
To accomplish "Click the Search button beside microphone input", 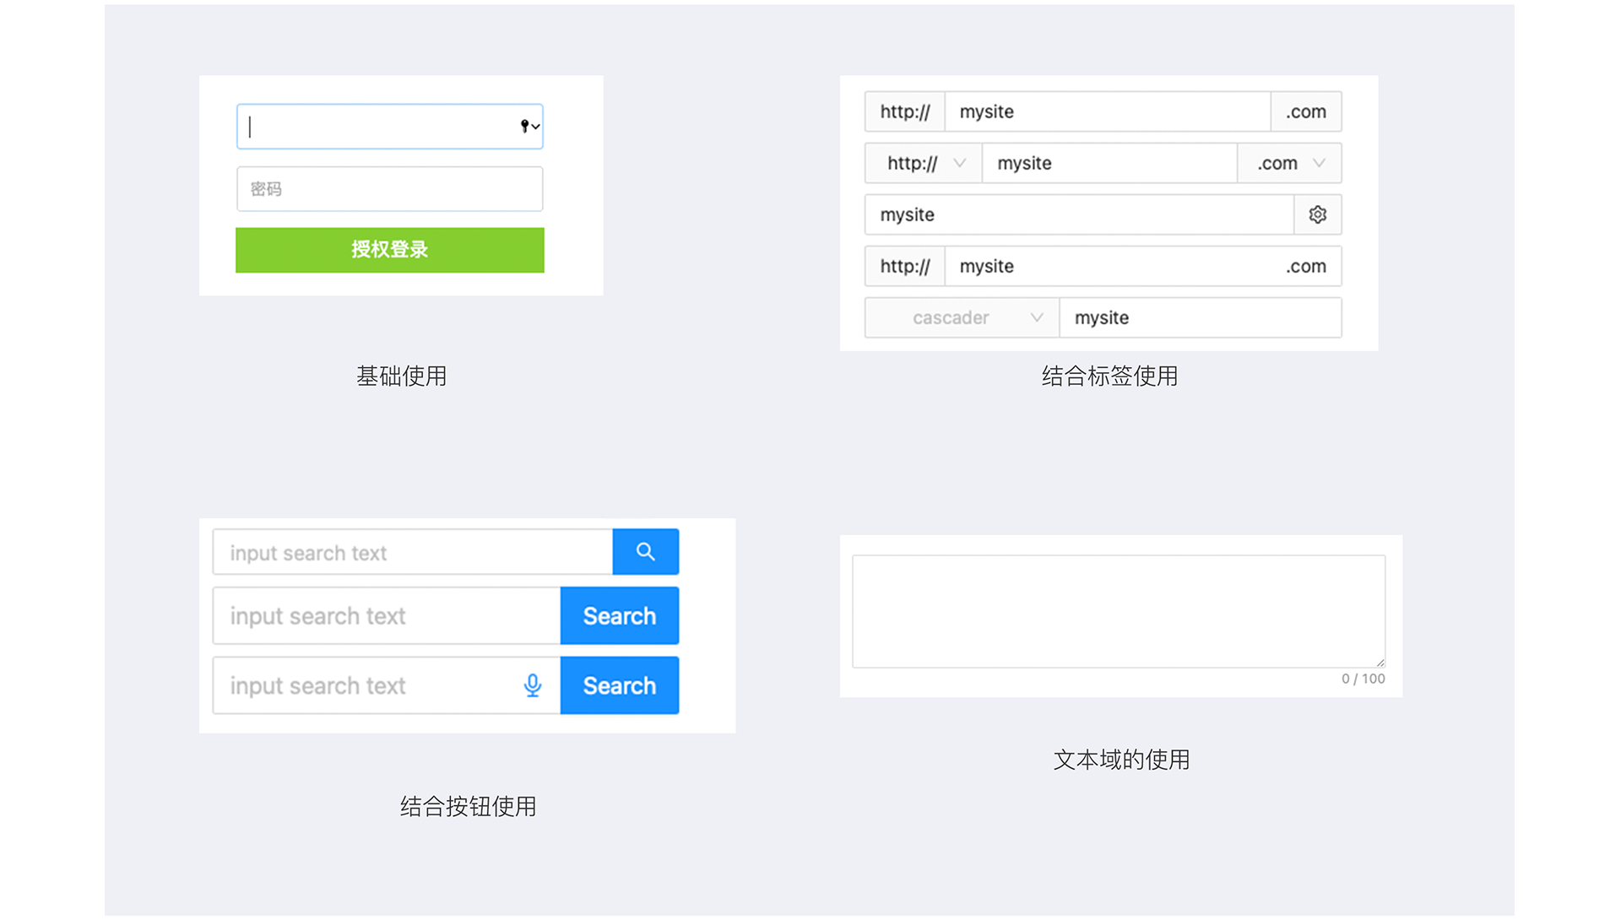I will pos(619,685).
